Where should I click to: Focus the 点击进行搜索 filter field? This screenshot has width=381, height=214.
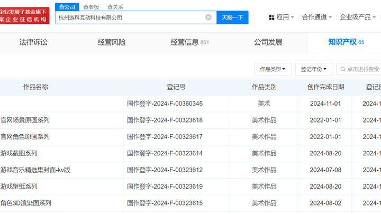coord(362,69)
